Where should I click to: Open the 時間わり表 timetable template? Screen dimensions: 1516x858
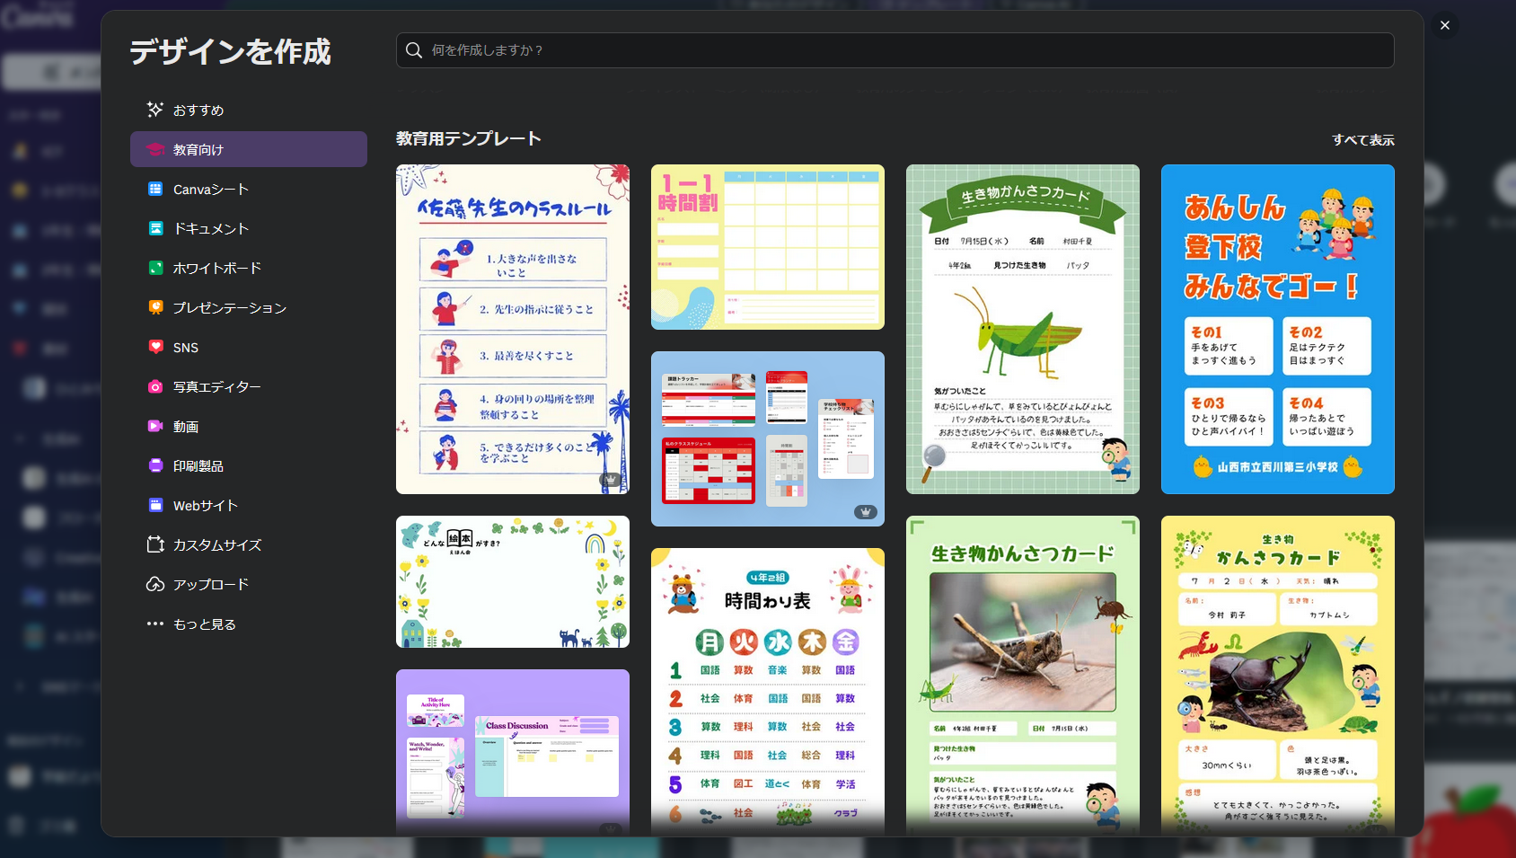[x=768, y=692]
